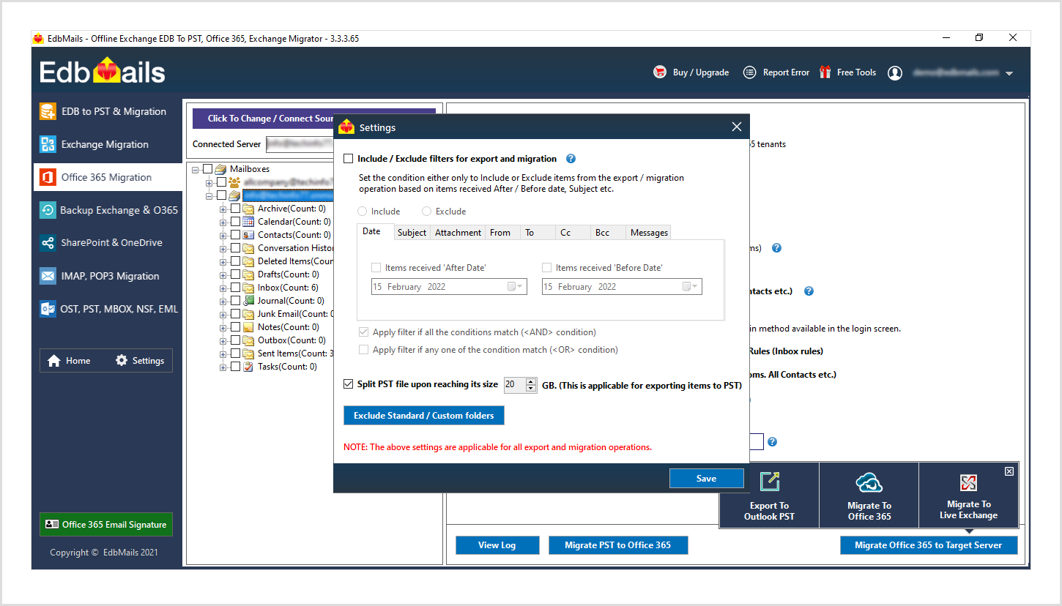
Task: Select the Sent Items folder icon
Action: pyautogui.click(x=248, y=353)
